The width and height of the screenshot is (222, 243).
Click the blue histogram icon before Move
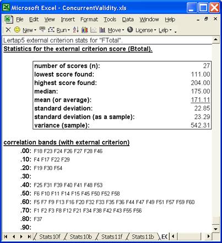(102, 30)
